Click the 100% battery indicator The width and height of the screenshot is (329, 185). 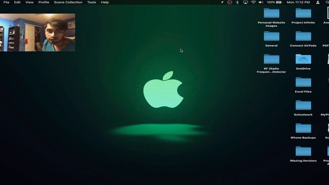pyautogui.click(x=274, y=2)
